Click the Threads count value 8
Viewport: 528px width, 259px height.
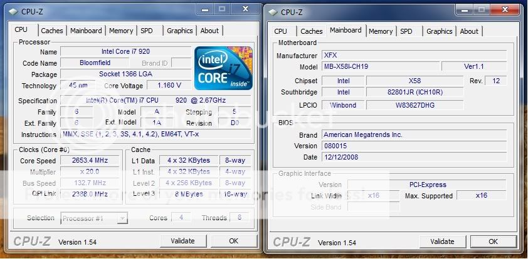240,217
